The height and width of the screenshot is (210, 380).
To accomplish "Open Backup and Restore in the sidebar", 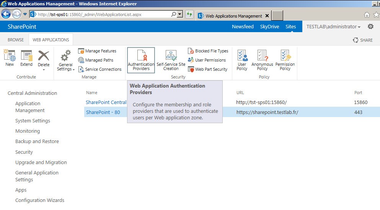I will tap(37, 142).
